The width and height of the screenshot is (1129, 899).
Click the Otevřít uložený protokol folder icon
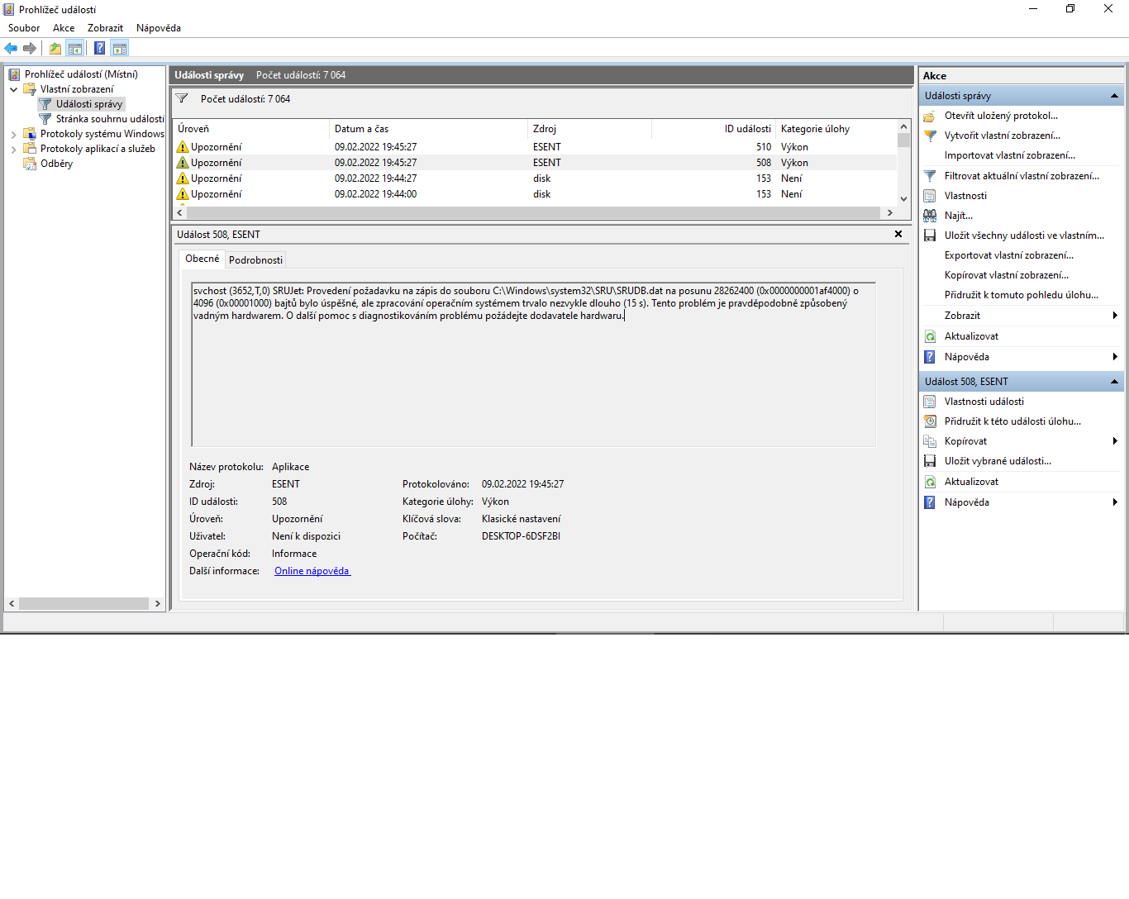tap(930, 116)
